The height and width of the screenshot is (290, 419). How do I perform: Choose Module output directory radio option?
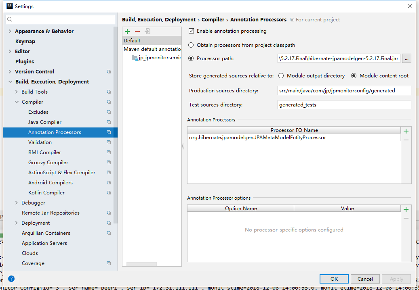(x=281, y=76)
